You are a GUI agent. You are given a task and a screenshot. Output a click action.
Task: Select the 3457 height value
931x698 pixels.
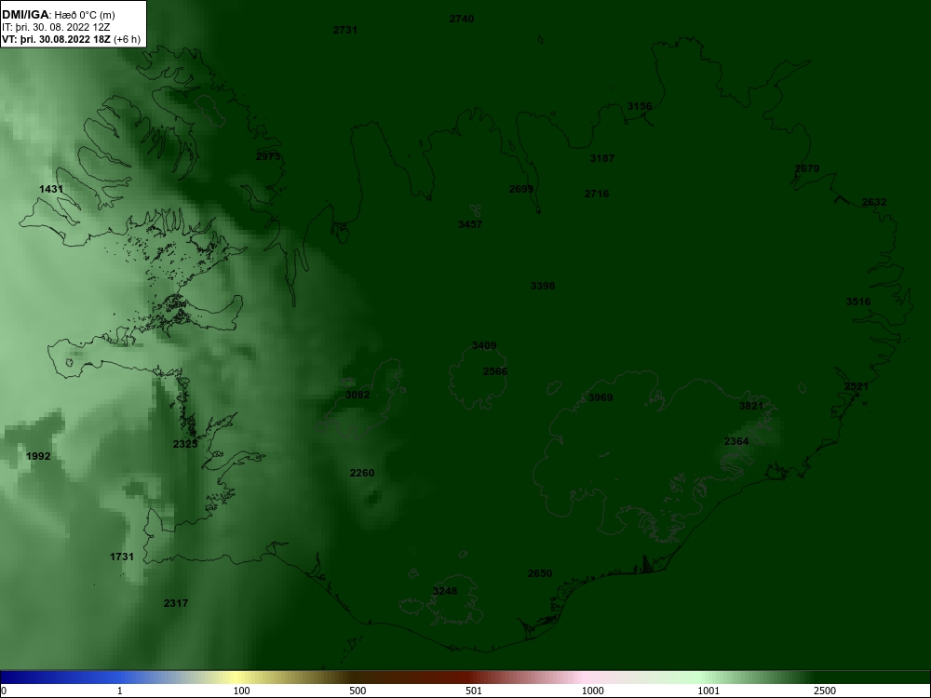pyautogui.click(x=470, y=224)
